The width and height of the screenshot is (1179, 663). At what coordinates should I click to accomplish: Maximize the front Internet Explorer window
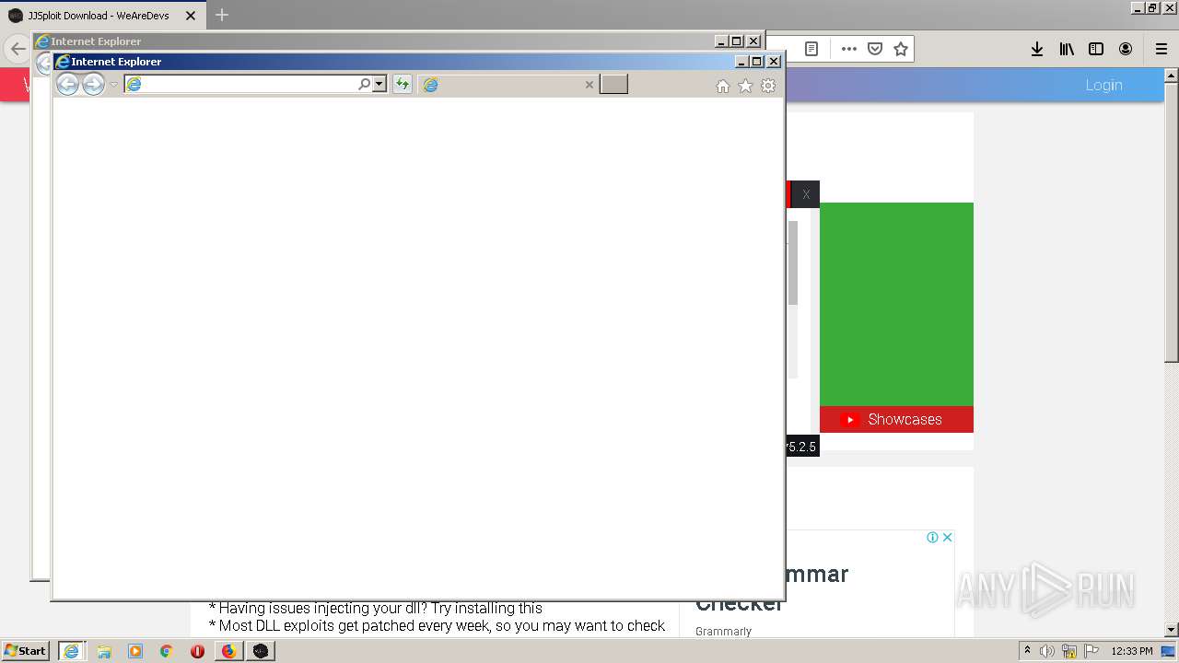[x=757, y=62]
